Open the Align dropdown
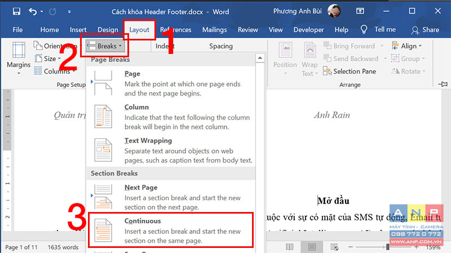451x253 pixels. [407, 46]
